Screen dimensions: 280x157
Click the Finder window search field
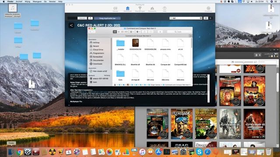pyautogui.click(x=179, y=32)
